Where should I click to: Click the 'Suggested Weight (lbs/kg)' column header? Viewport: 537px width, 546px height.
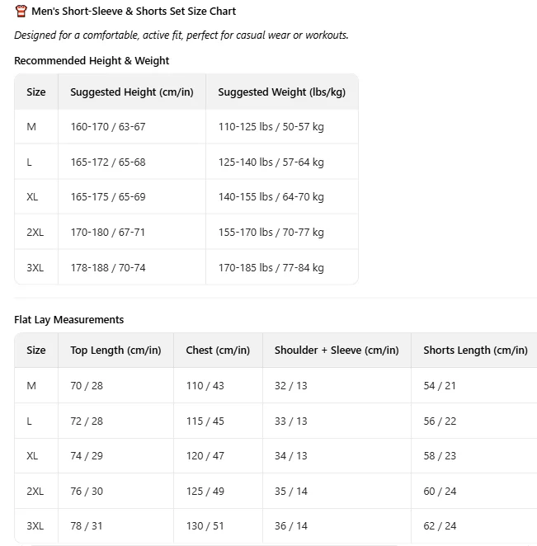(x=282, y=92)
